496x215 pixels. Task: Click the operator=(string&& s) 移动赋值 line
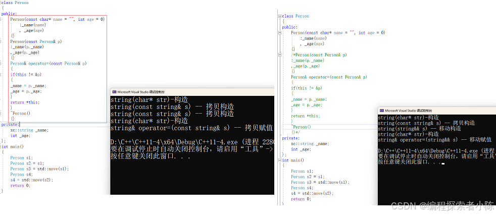(435, 140)
